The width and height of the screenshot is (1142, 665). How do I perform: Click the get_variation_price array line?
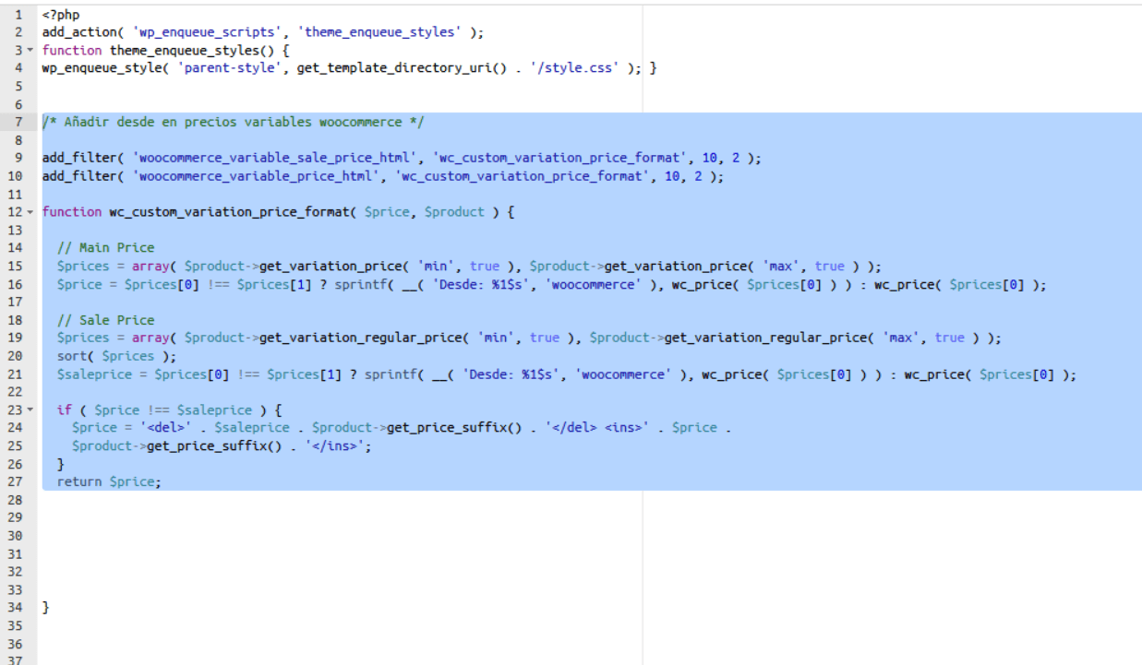point(470,266)
